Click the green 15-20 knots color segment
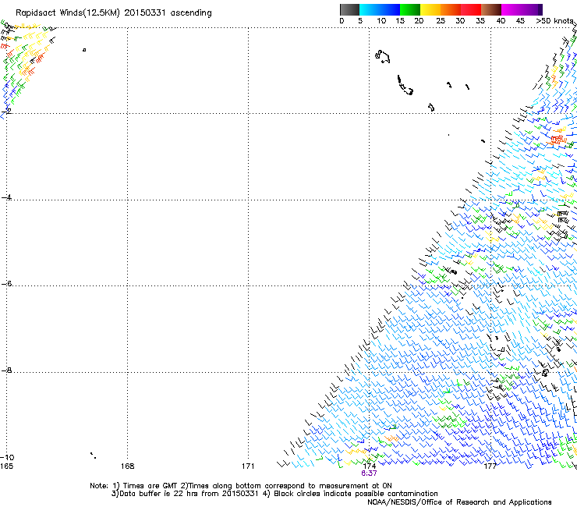The width and height of the screenshot is (577, 507). [x=410, y=9]
